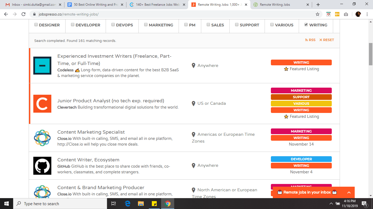Click the November 14 posting date
Image resolution: width=373 pixels, height=209 pixels.
[x=301, y=144]
